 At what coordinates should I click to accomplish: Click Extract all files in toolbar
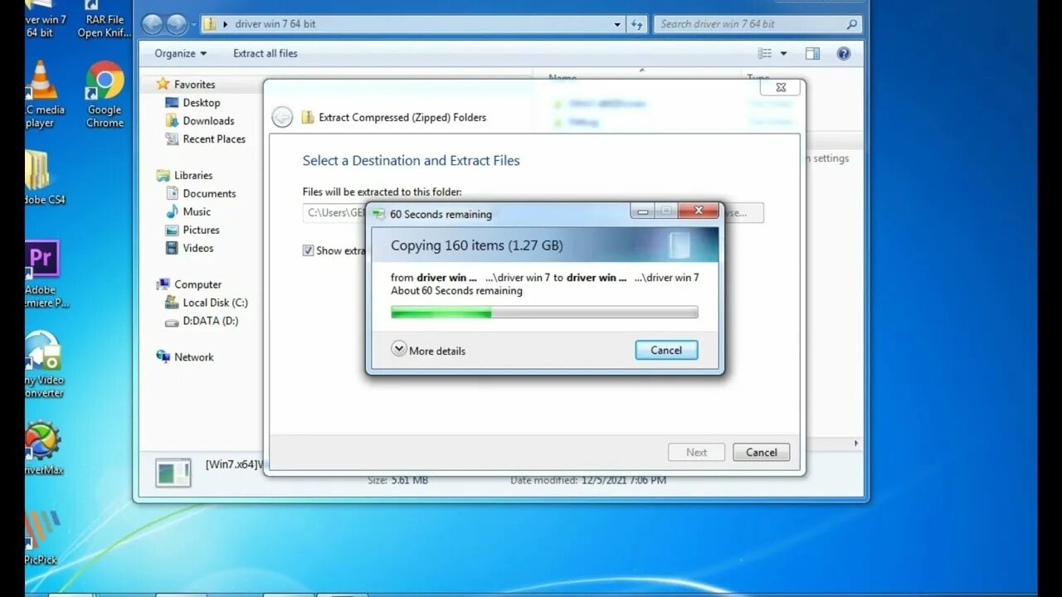pos(265,53)
